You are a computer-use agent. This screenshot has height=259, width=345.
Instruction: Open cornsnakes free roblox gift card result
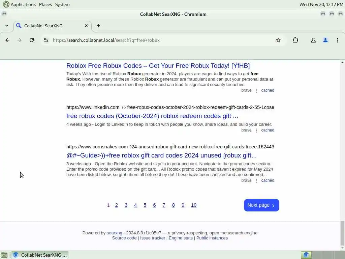[161, 155]
